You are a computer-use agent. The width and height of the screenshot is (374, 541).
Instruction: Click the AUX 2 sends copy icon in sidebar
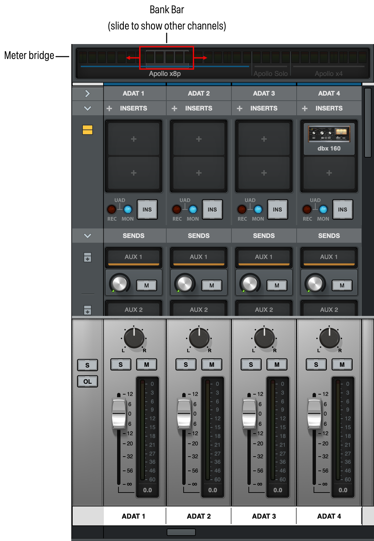click(88, 310)
